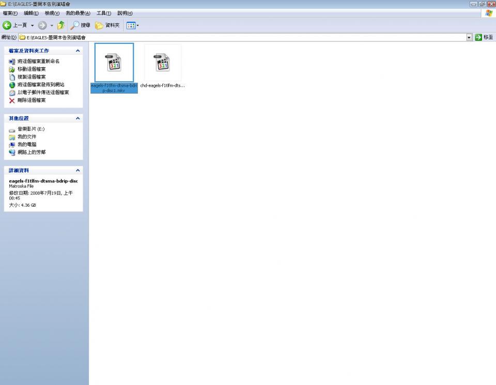
Task: Click the Back (上一頁) arrow icon
Action: pyautogui.click(x=7, y=25)
